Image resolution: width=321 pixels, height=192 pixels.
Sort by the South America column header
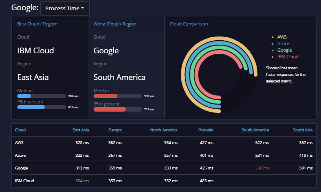(255, 130)
